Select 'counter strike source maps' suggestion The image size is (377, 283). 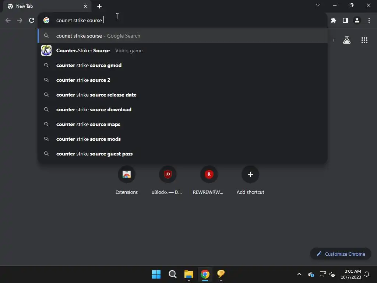(183, 125)
